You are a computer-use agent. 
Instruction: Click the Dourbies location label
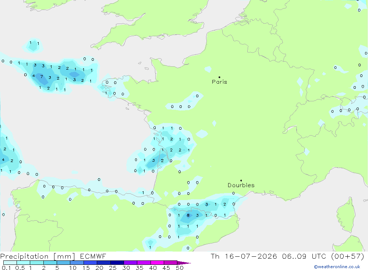pos(241,185)
